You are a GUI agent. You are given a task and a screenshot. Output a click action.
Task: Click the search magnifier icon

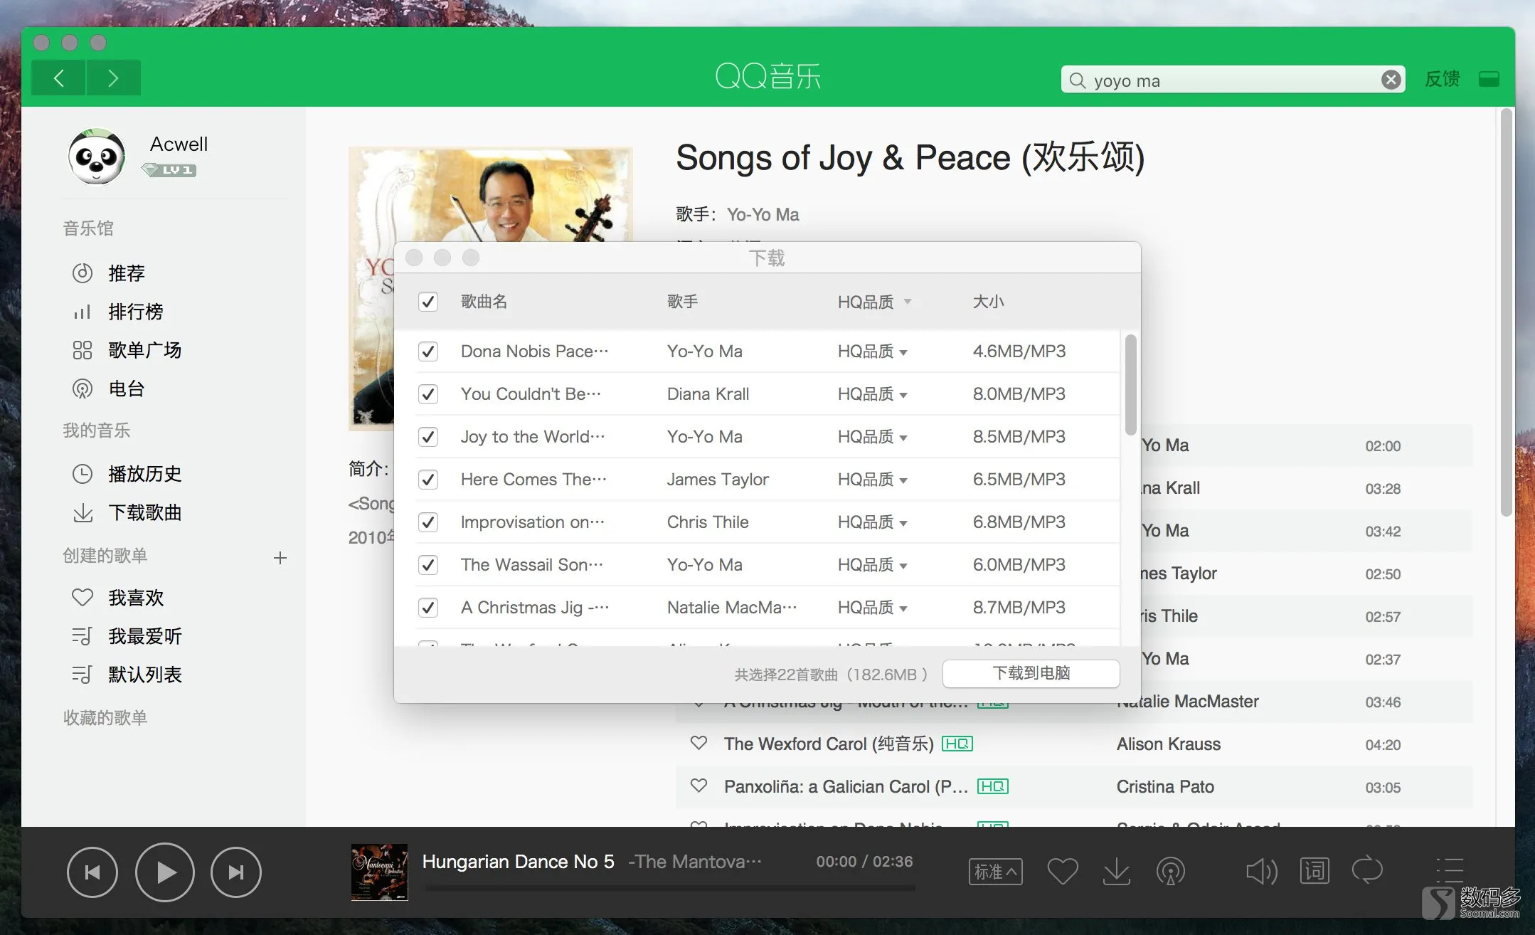point(1077,80)
